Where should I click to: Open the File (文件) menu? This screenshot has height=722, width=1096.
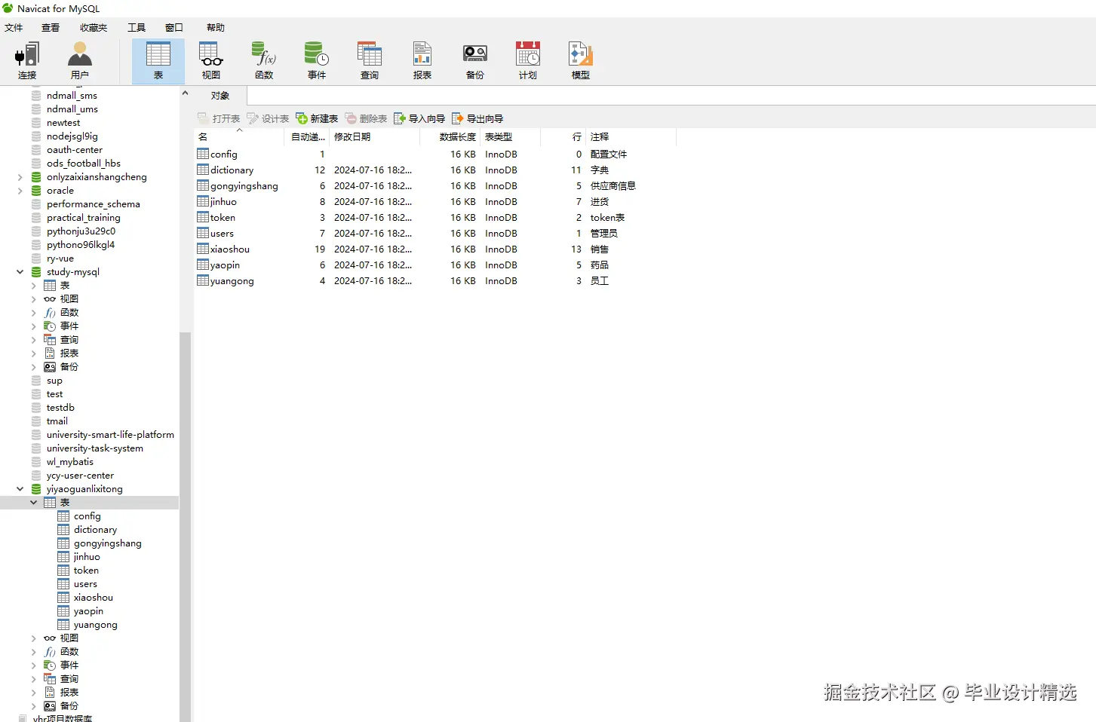[14, 27]
